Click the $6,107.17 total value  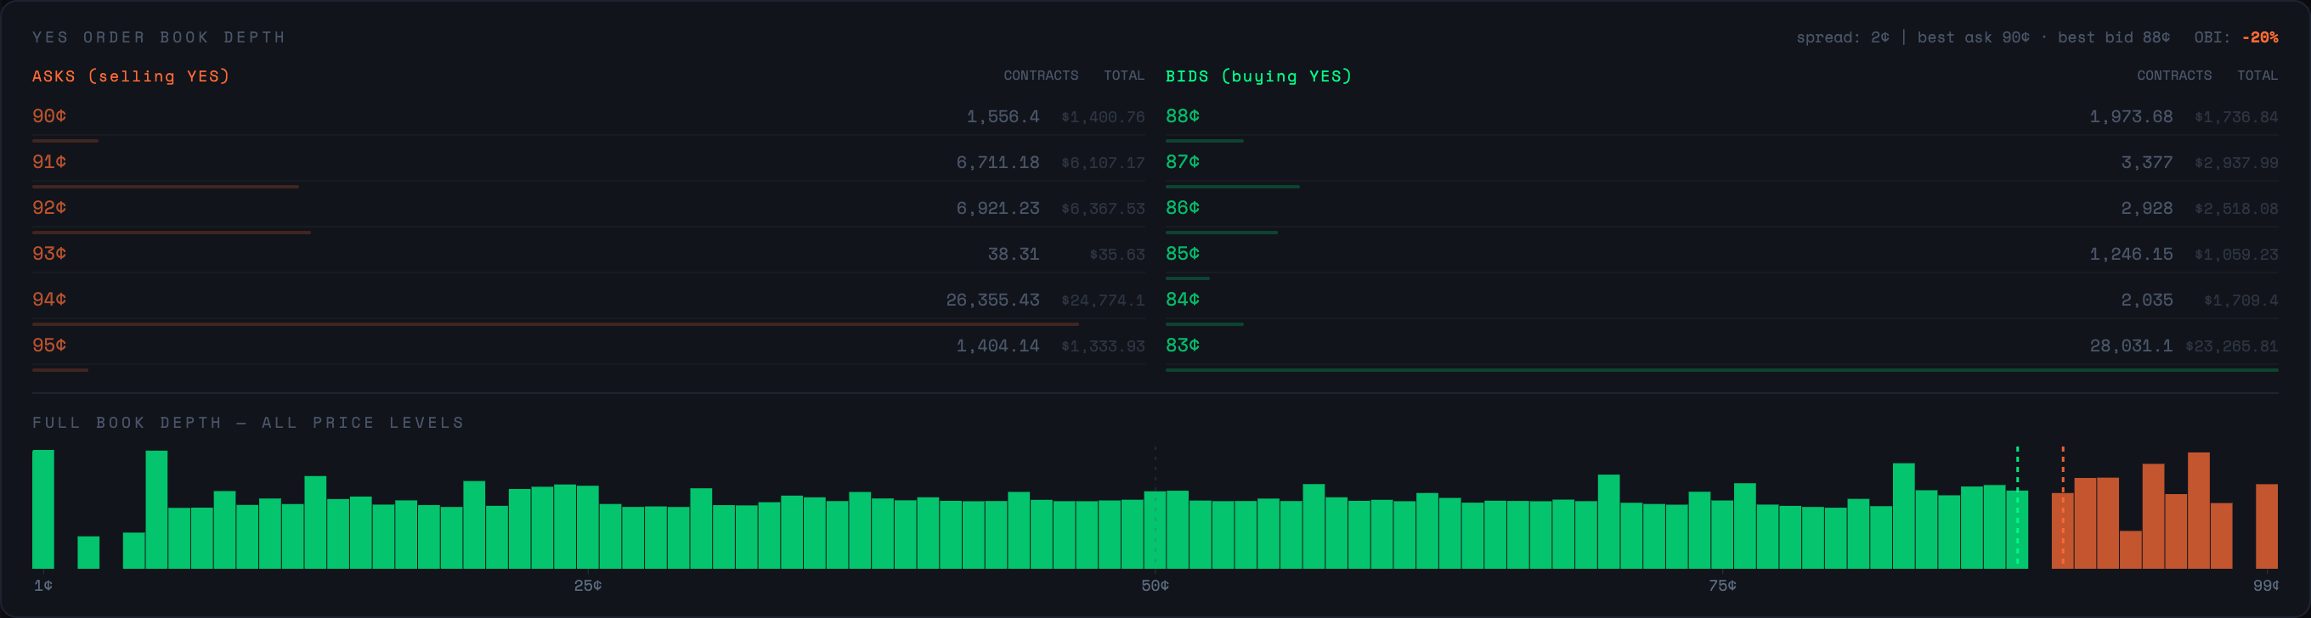[1103, 163]
